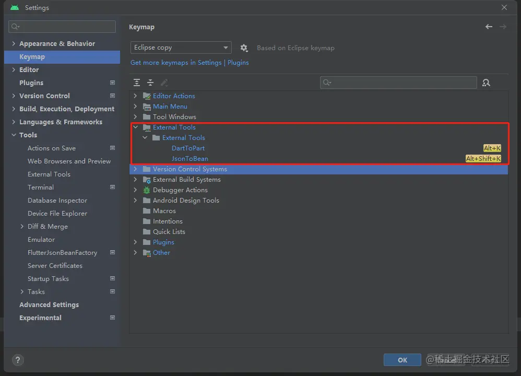
Task: Click the Plugins link under keymap
Action: click(238, 63)
